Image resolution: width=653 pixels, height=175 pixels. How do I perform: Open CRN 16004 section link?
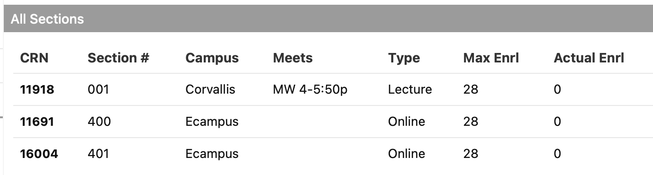(x=39, y=154)
